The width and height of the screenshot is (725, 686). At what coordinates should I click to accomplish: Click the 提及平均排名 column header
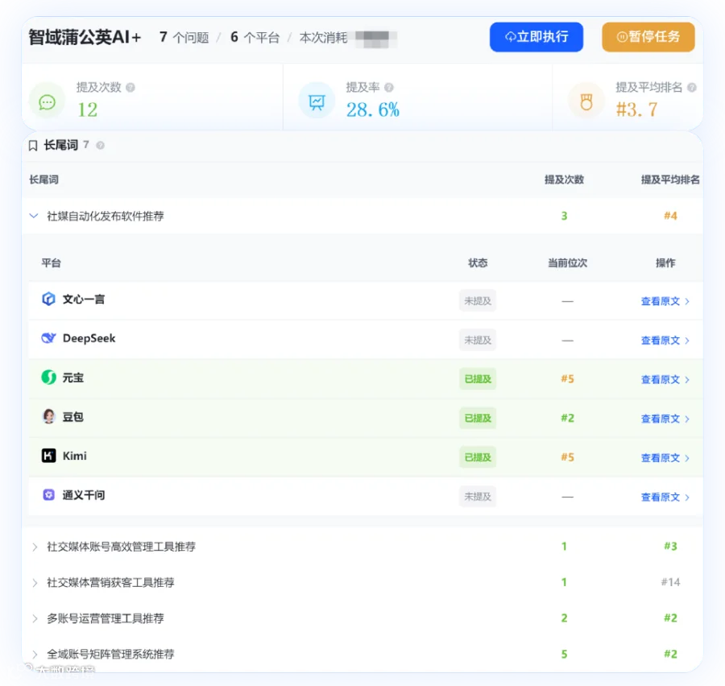pyautogui.click(x=670, y=180)
